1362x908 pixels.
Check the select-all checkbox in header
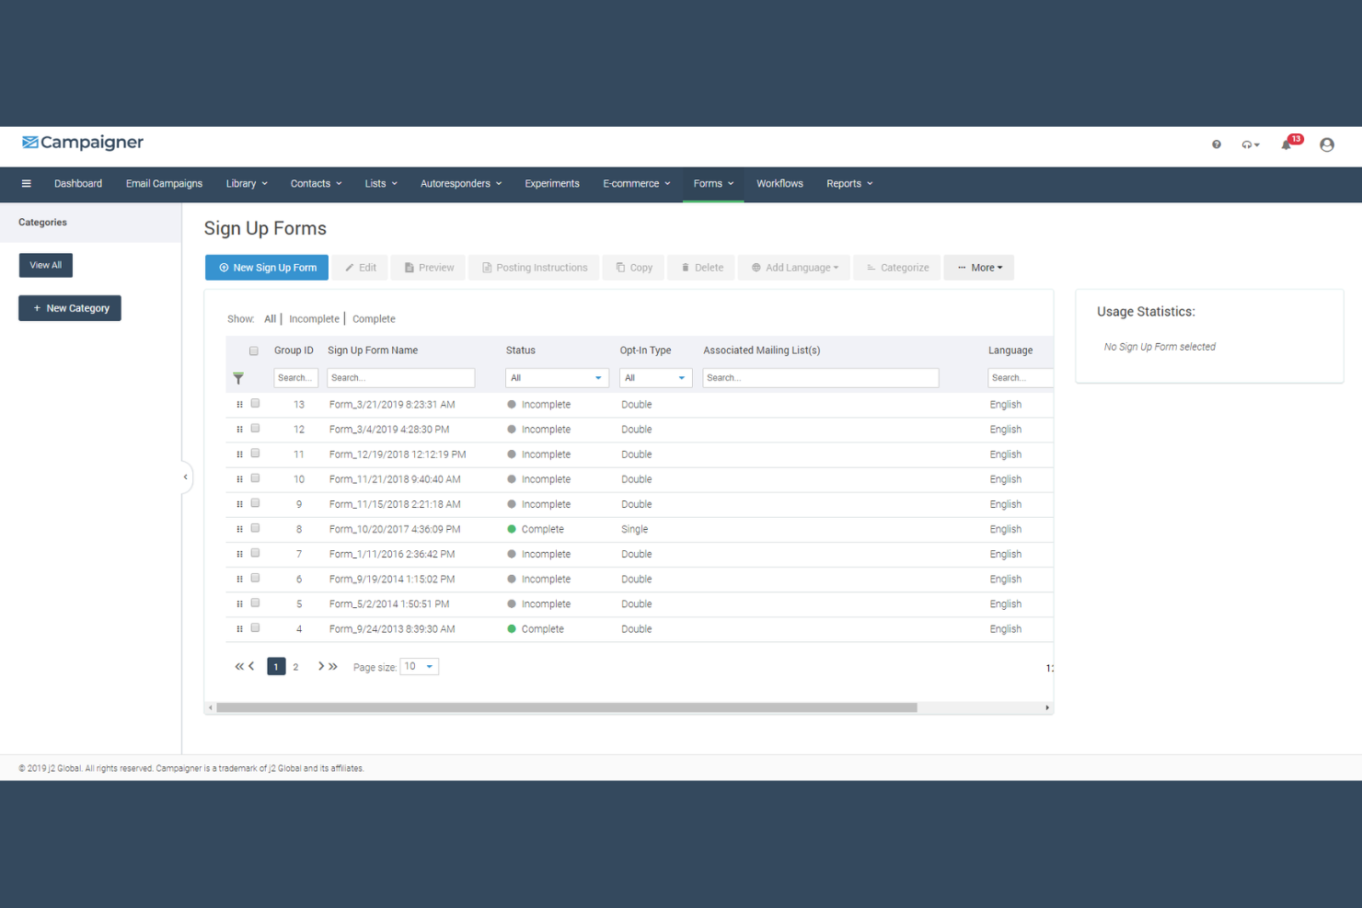[x=254, y=351]
